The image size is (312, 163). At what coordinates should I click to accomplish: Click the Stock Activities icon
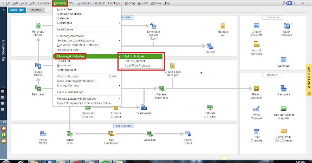(x=286, y=26)
